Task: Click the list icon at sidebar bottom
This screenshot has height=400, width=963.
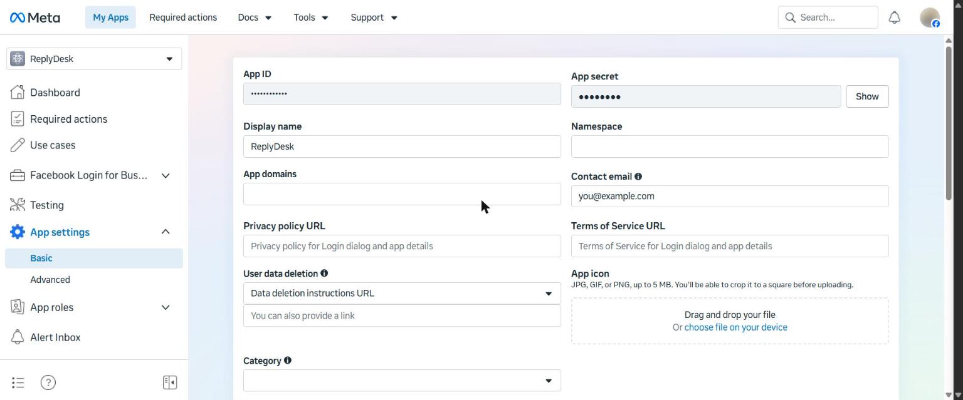Action: click(18, 382)
